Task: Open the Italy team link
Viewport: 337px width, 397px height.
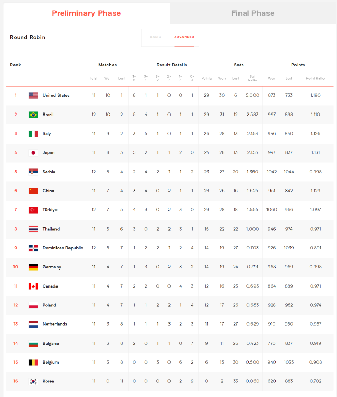Action: click(x=47, y=134)
